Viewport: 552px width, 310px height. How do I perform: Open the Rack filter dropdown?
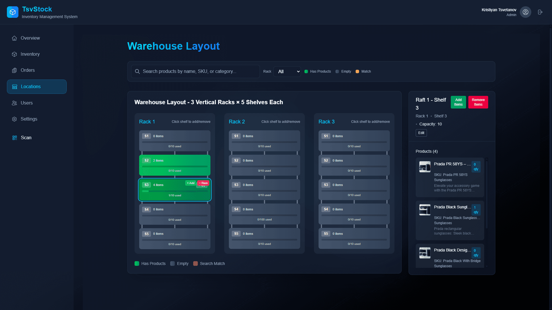click(287, 71)
